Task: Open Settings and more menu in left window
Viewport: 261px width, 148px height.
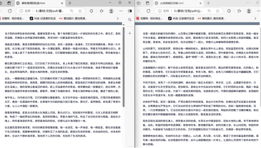Action: 121,11
